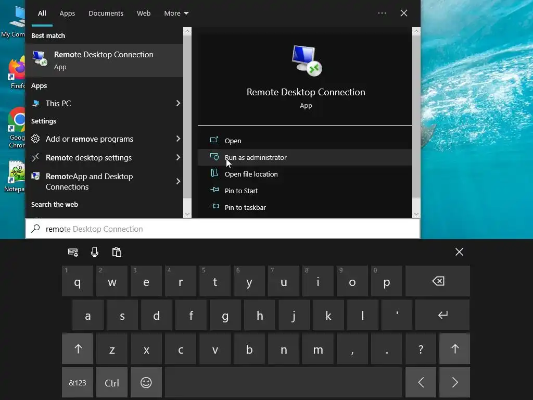The image size is (533, 400).
Task: Open keyboard settings icon on touch keyboard
Action: point(73,252)
